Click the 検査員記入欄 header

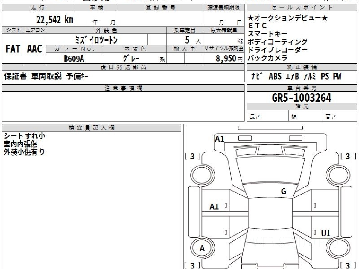(x=92, y=128)
